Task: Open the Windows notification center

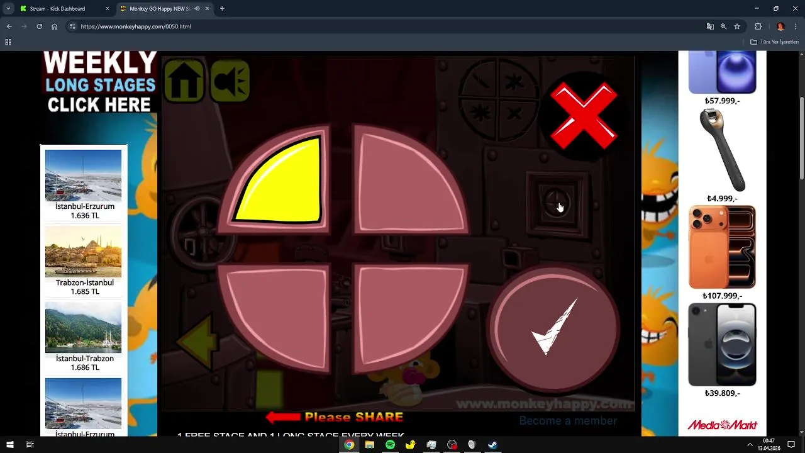Action: point(792,445)
